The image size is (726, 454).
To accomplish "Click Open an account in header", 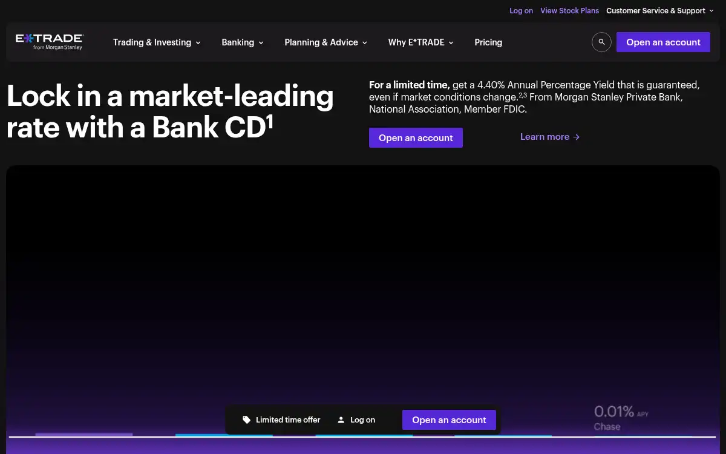I will click(x=663, y=42).
